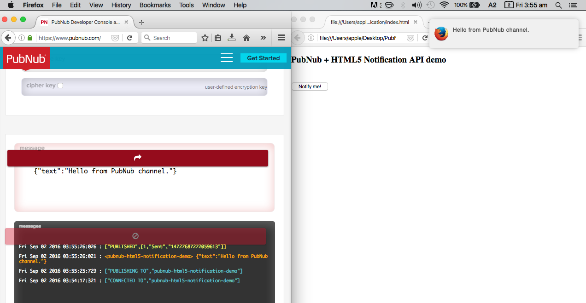Open the reading list clipboard icon
This screenshot has height=303, width=586.
(218, 37)
